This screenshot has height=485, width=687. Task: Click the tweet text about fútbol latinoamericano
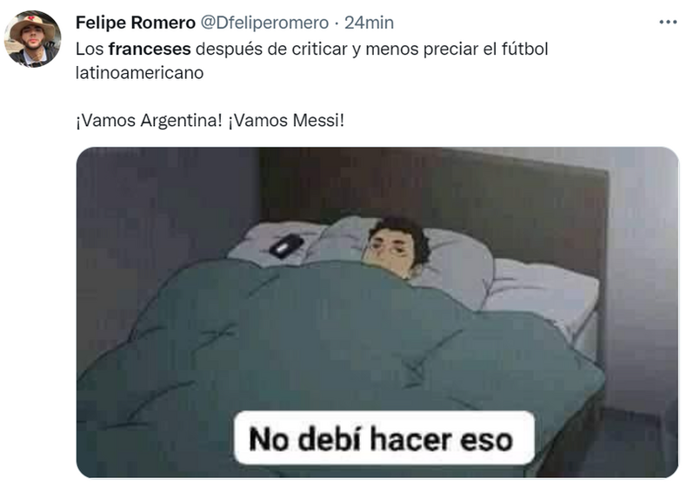[311, 60]
